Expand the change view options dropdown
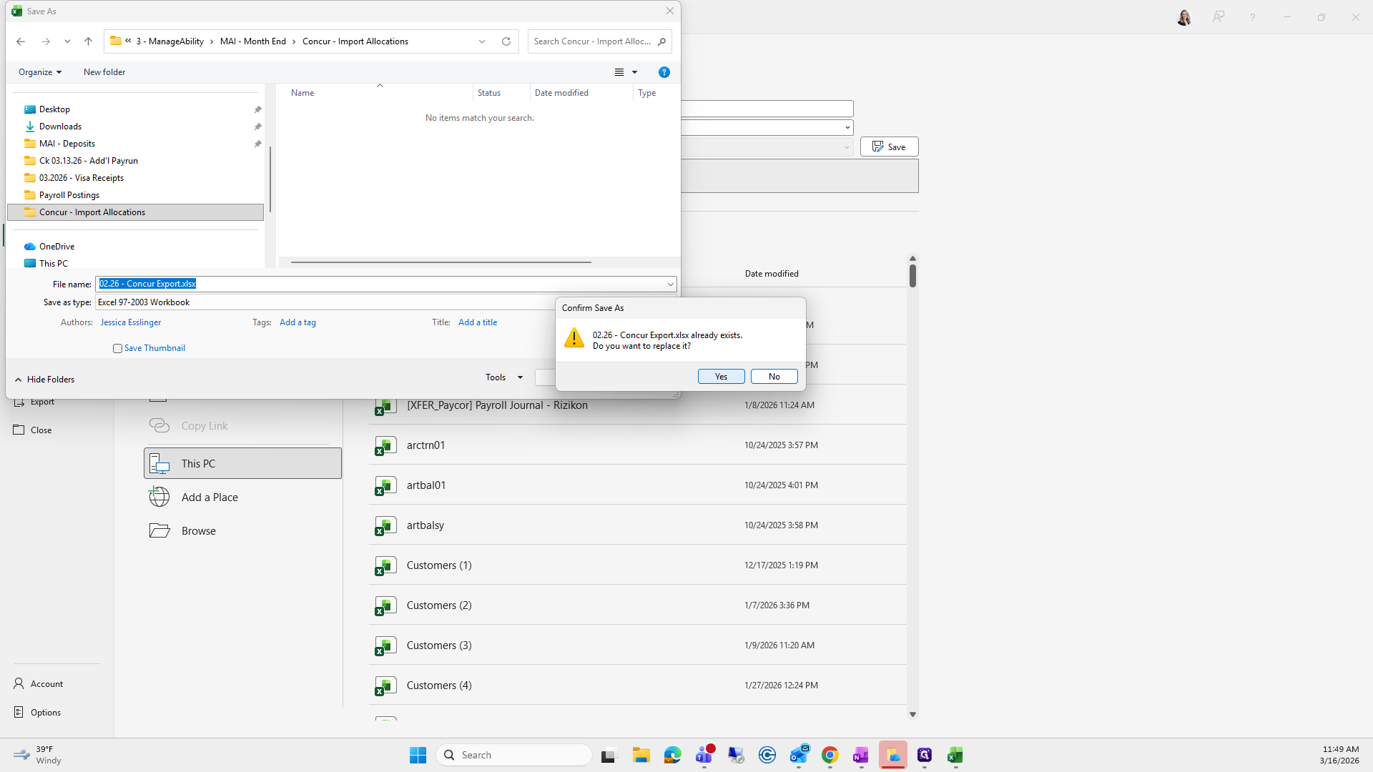The height and width of the screenshot is (772, 1373). coord(634,72)
